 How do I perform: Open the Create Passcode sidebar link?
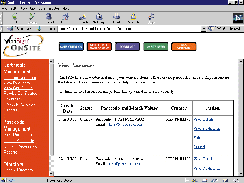[x=19, y=141]
